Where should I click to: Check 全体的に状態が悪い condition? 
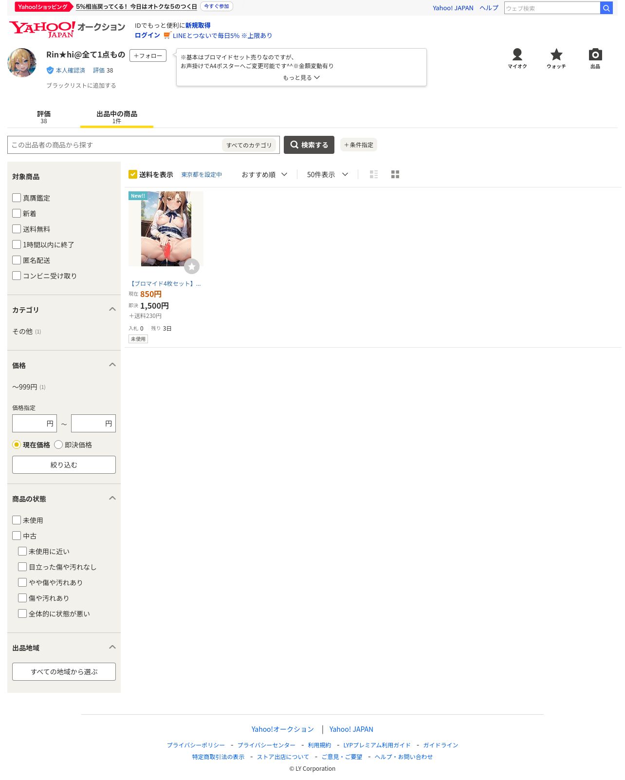point(22,613)
